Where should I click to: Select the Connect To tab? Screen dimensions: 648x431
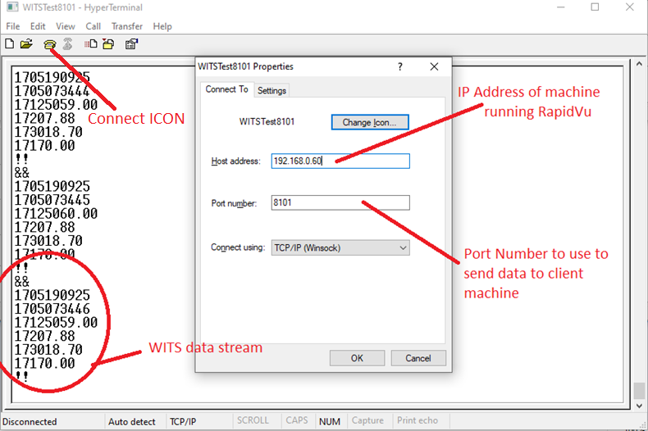coord(226,89)
